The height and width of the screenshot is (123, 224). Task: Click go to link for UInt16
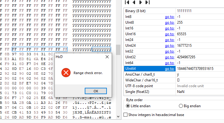170,34
